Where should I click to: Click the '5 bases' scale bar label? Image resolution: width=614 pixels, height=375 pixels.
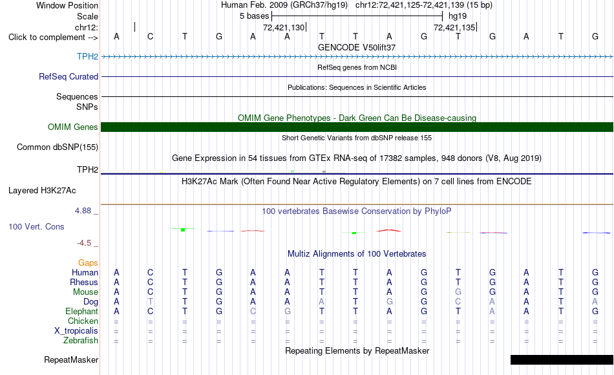tap(255, 16)
